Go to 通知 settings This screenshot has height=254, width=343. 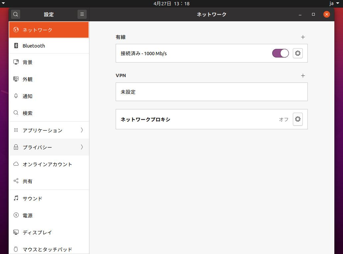[x=49, y=96]
